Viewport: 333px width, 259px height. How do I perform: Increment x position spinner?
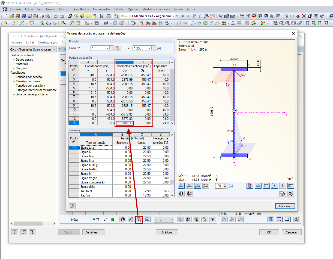point(153,47)
